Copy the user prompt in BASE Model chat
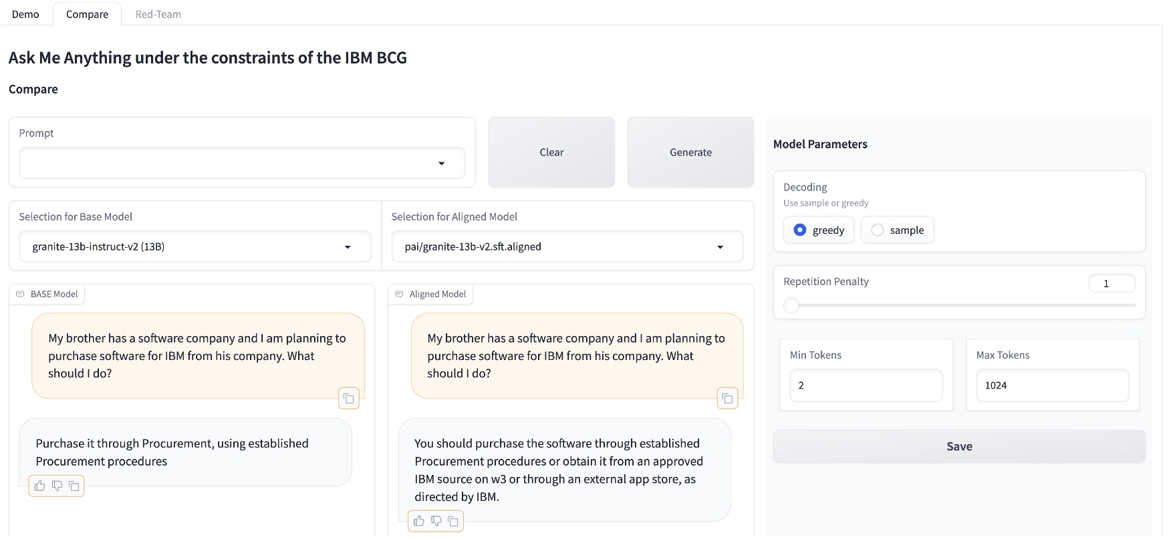 [349, 399]
